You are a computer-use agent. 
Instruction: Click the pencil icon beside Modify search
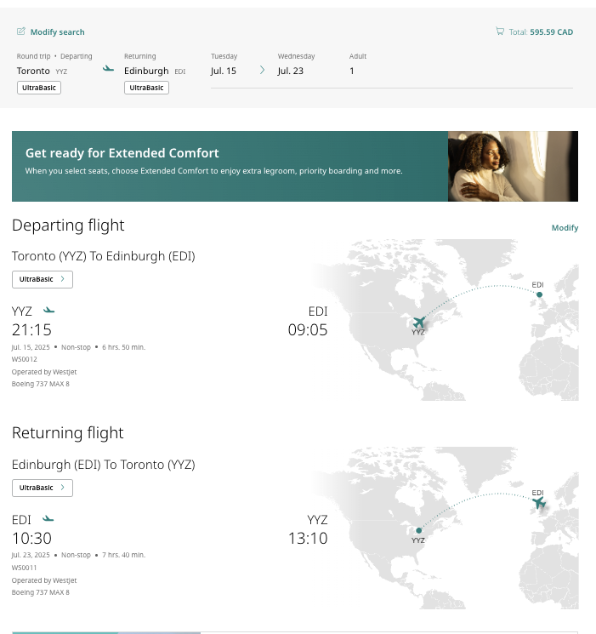pos(21,31)
